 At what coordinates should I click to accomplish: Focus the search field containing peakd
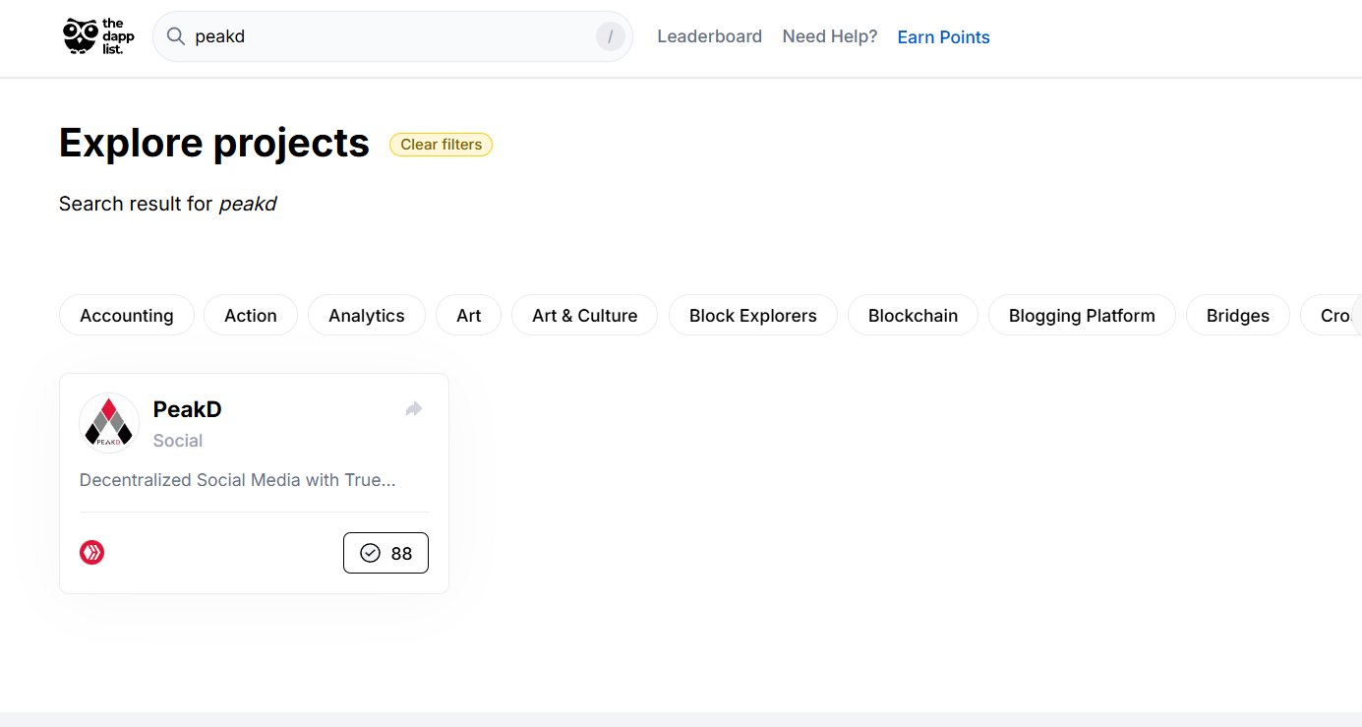coord(392,36)
